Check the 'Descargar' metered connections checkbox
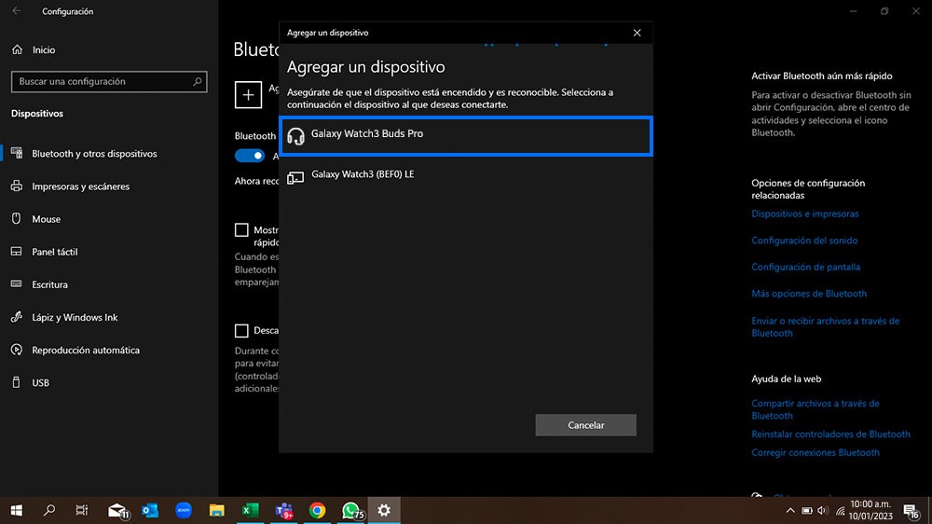This screenshot has width=932, height=524. (x=242, y=330)
